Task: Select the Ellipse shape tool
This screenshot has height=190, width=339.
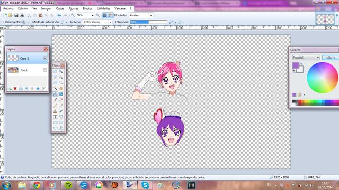Action: click(x=55, y=128)
